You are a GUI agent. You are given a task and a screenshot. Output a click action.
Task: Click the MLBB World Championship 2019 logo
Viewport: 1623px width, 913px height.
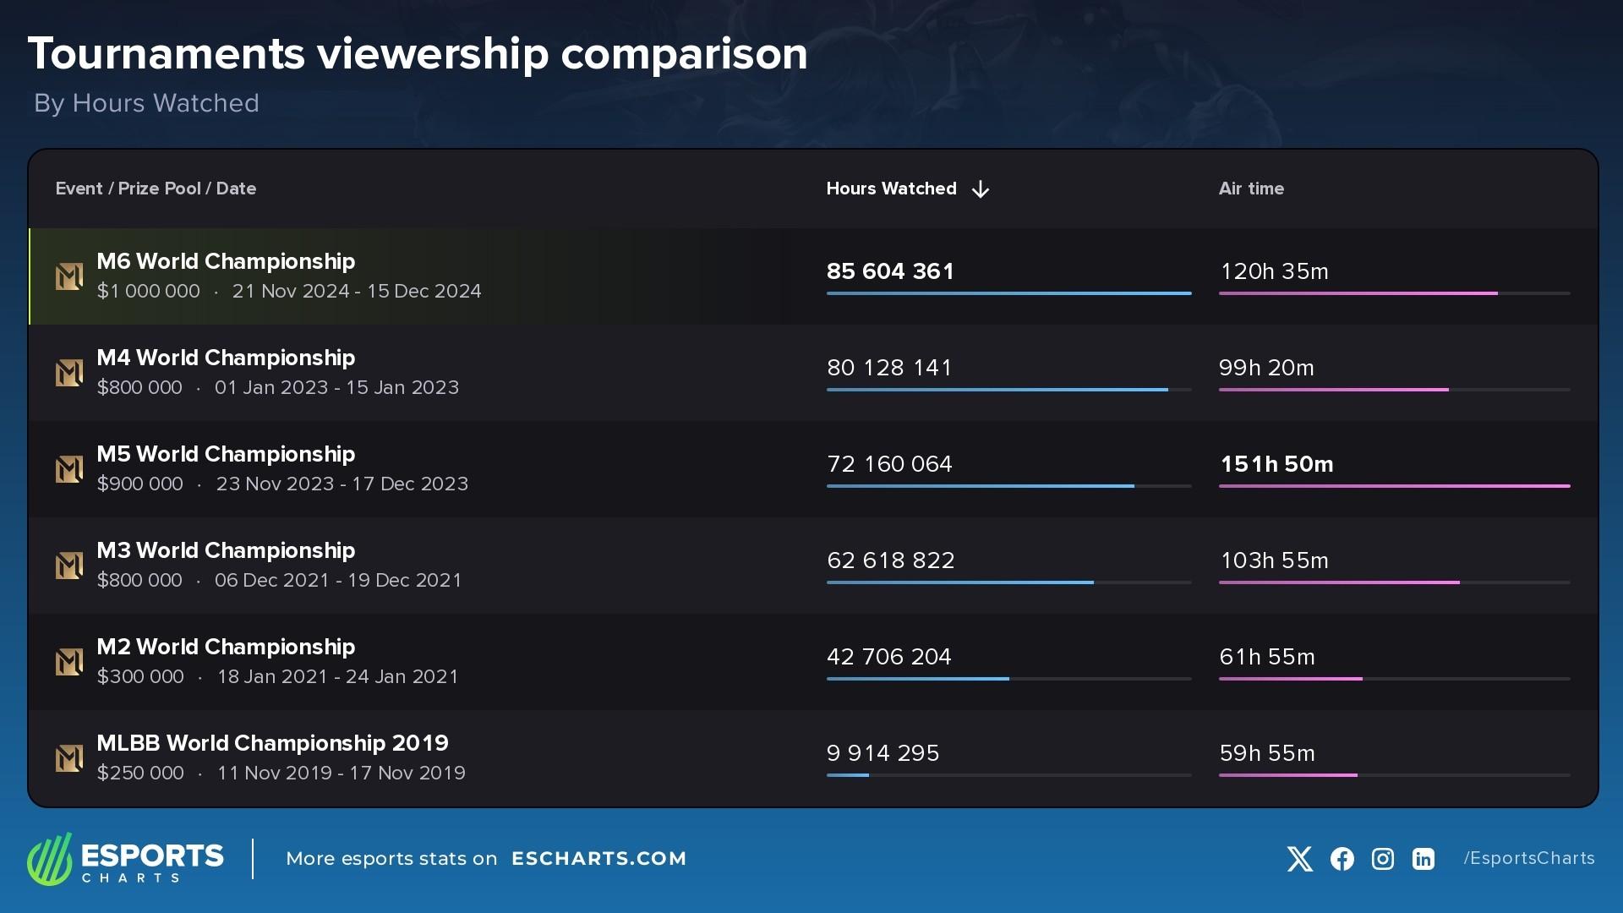[x=69, y=758]
